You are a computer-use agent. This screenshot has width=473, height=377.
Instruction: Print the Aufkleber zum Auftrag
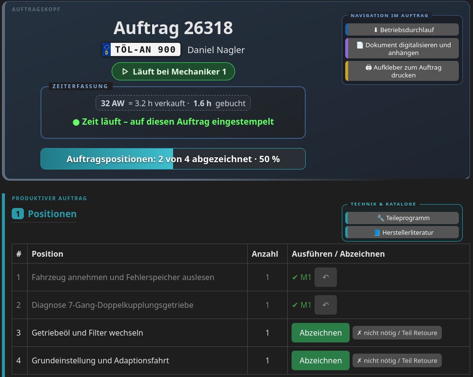point(402,71)
